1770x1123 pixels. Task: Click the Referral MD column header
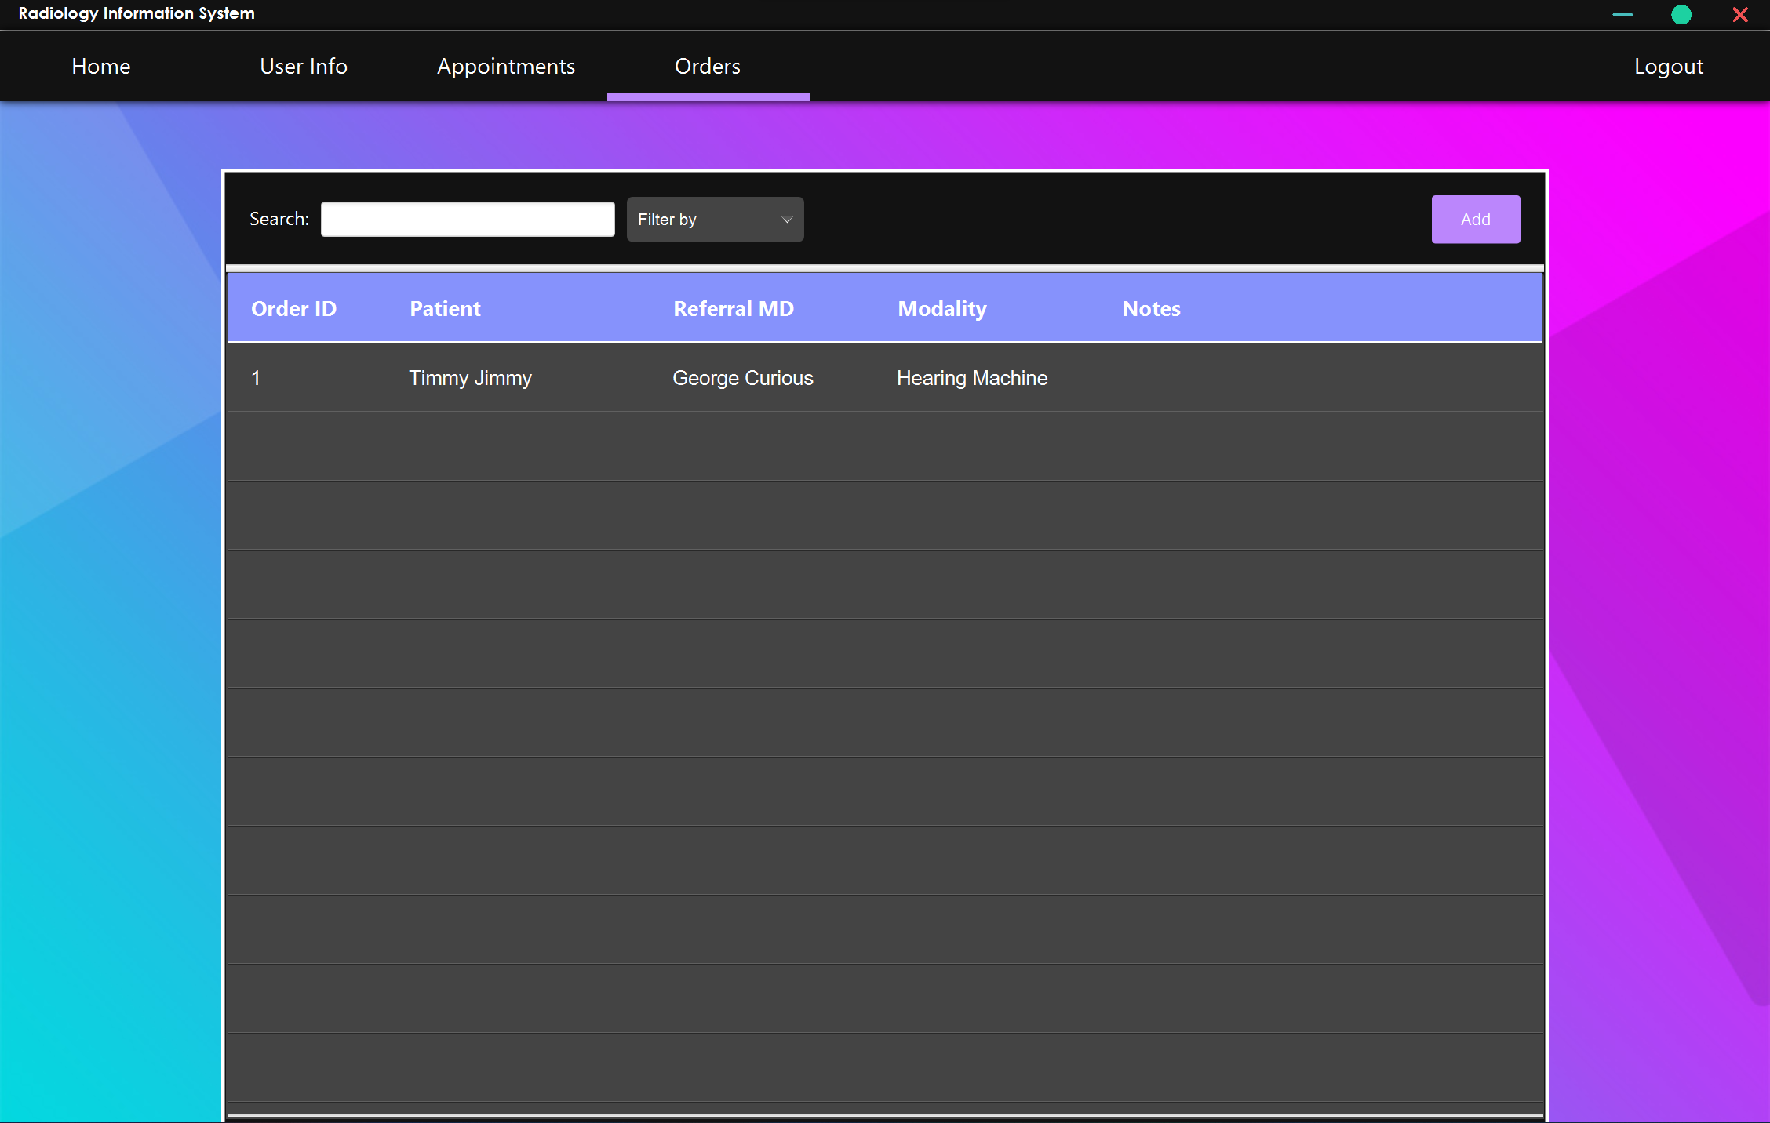pyautogui.click(x=734, y=309)
